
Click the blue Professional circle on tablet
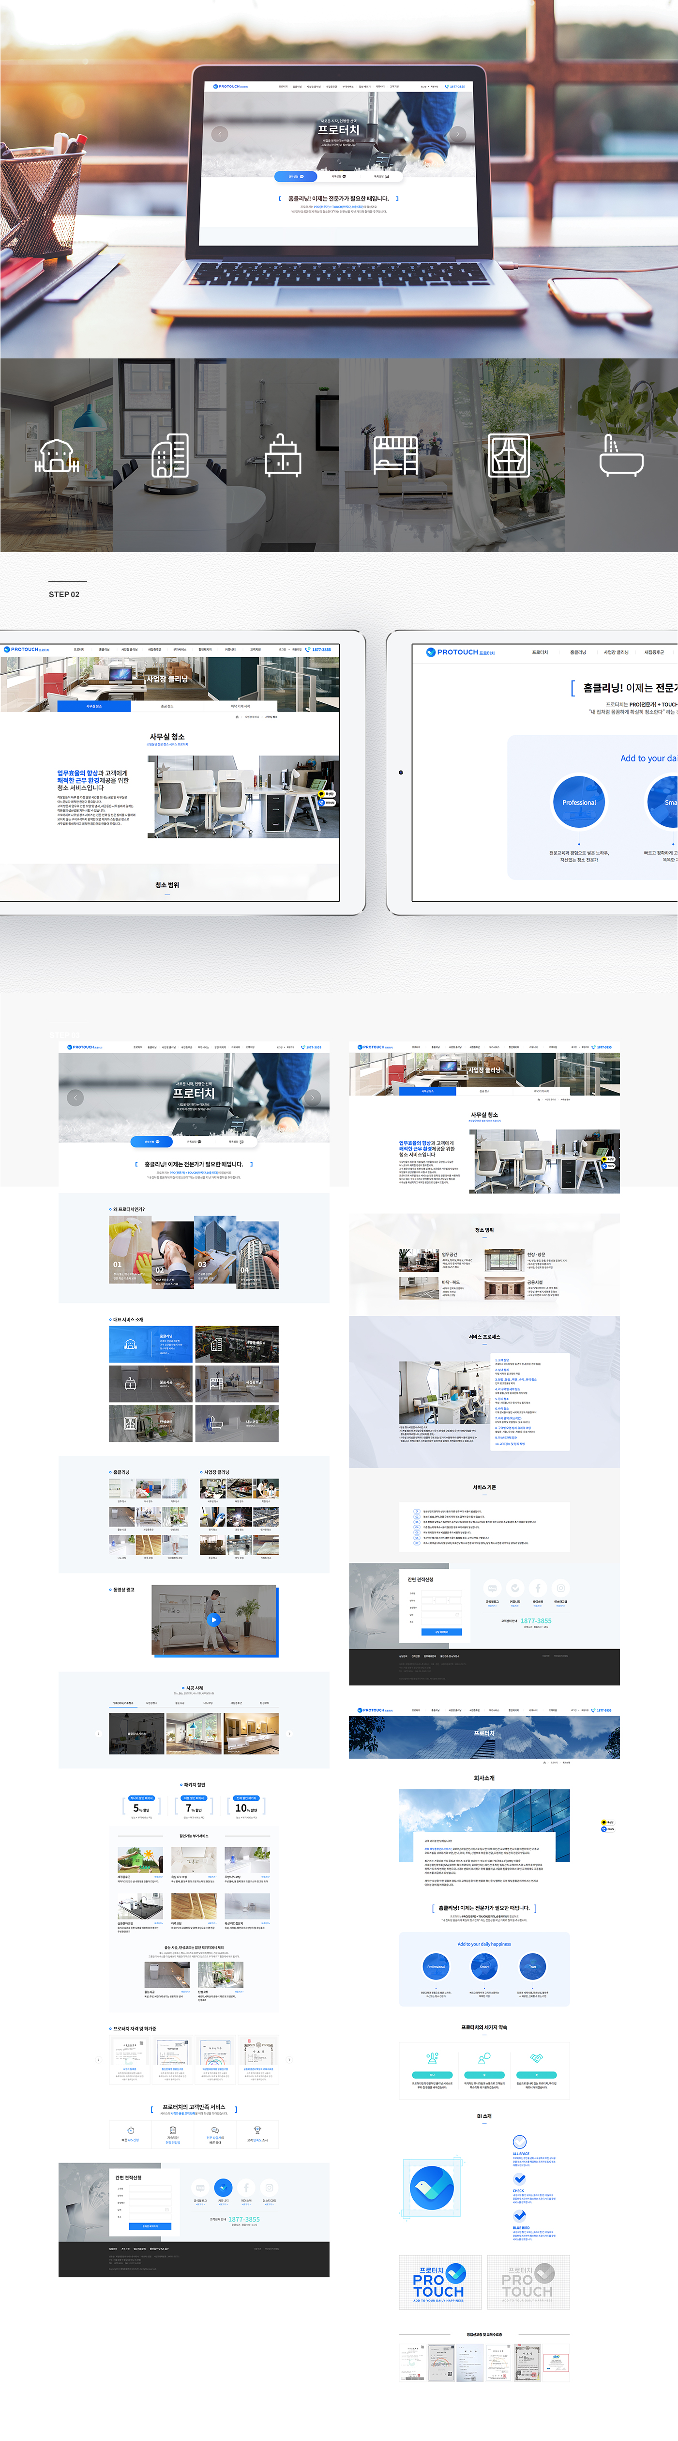click(579, 802)
